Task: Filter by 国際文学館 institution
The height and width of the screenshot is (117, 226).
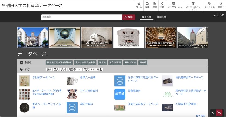Action: coord(130,62)
